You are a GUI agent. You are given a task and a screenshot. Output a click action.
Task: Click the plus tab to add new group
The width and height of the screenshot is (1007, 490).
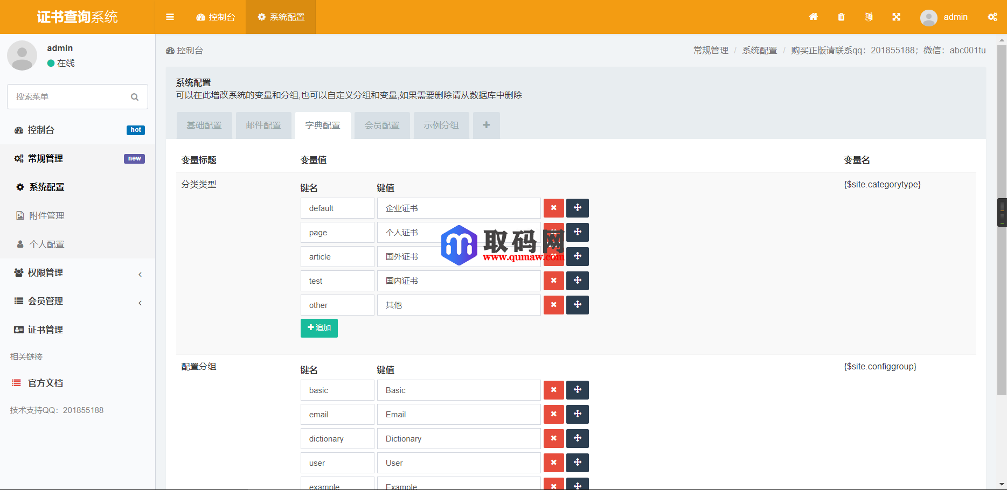click(486, 125)
